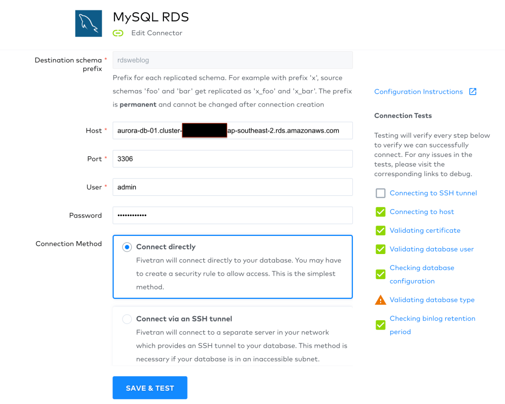This screenshot has width=505, height=404.
Task: Click the MySQL dolphin logo icon
Action: 88,23
